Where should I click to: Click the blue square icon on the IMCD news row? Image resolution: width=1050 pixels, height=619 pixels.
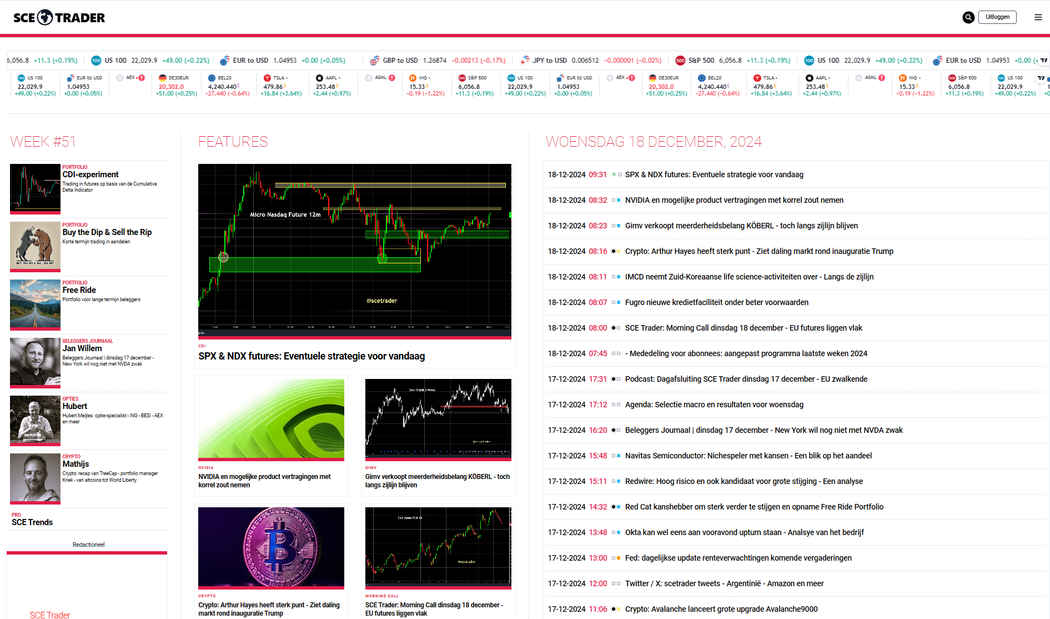(619, 277)
